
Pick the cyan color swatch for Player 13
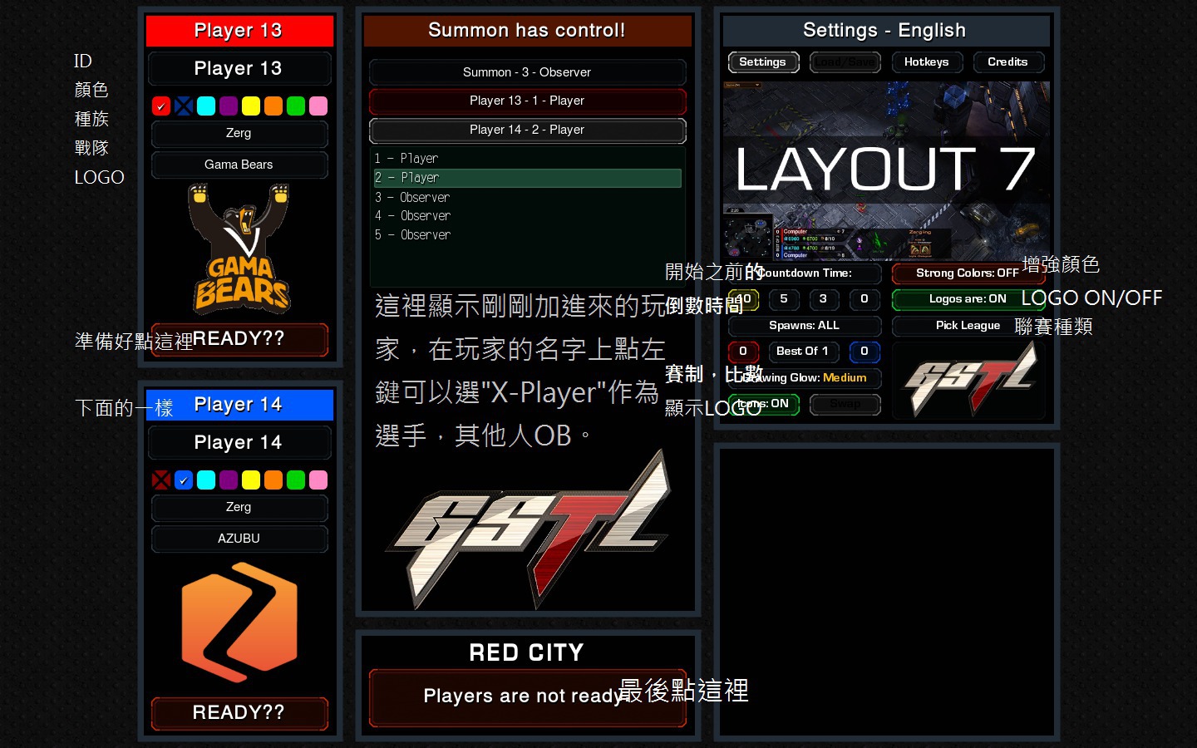pyautogui.click(x=206, y=106)
